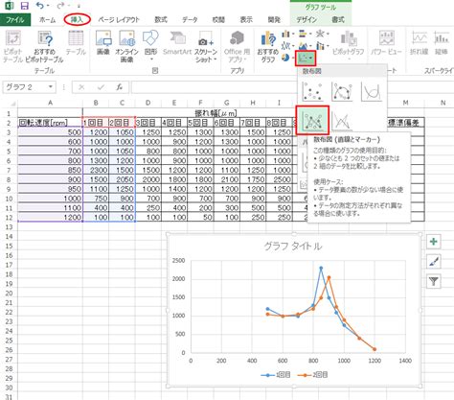The height and width of the screenshot is (400, 454).
Task: Choose scatter with markers only
Action: click(x=312, y=91)
